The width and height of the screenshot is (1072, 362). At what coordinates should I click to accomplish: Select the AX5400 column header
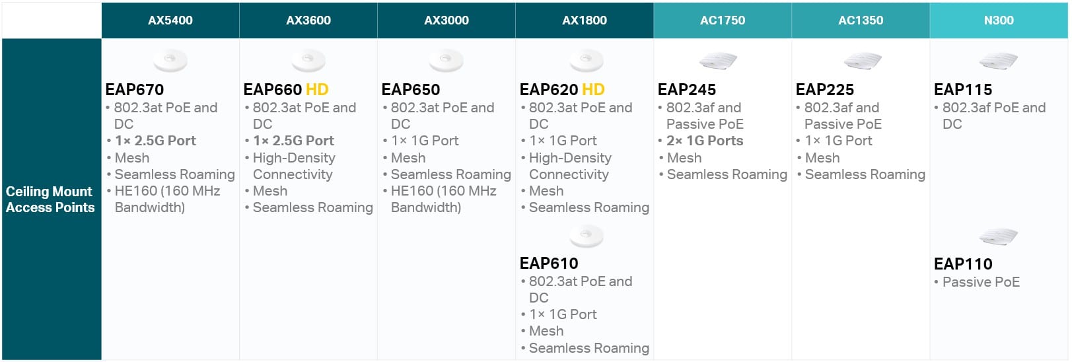170,20
